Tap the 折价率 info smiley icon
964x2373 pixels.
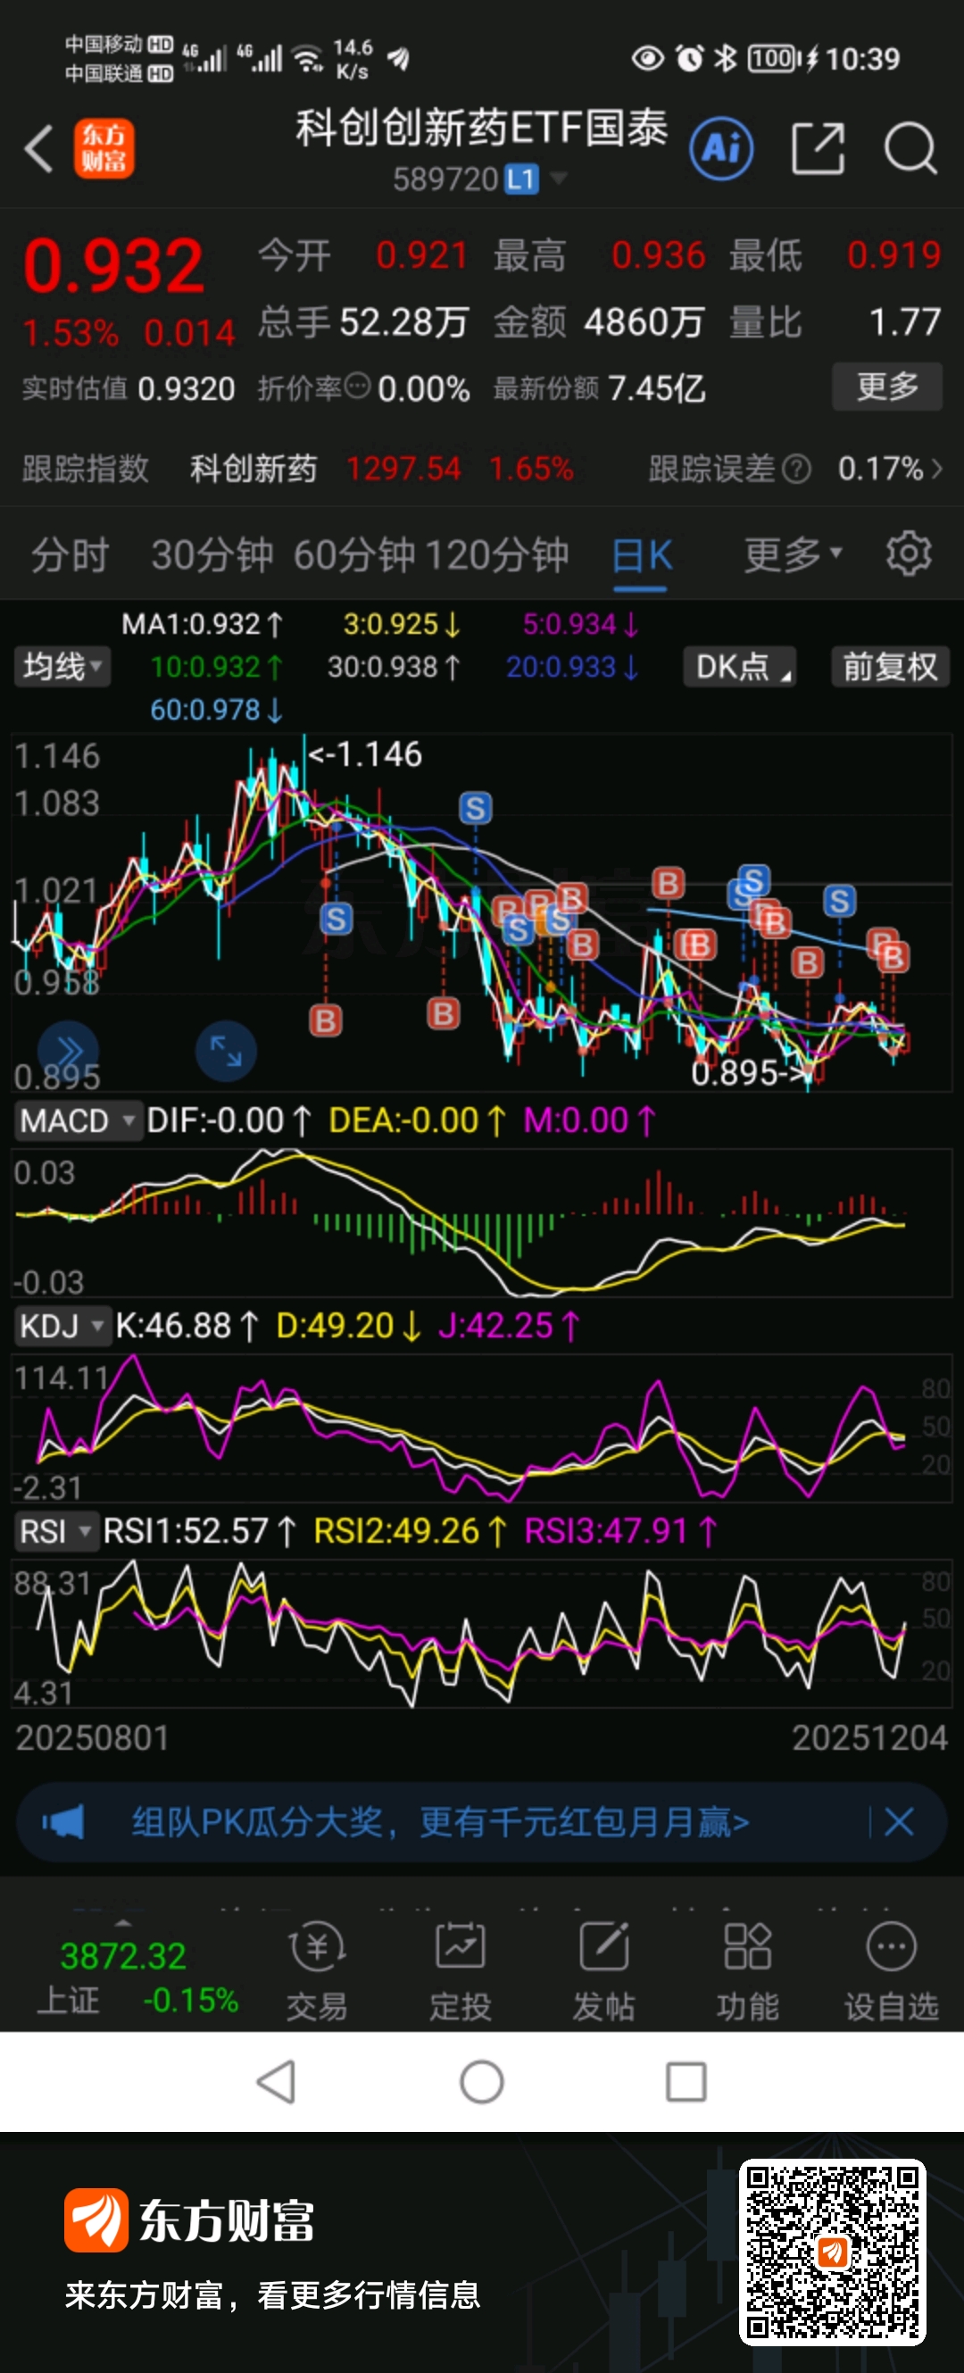pyautogui.click(x=358, y=386)
